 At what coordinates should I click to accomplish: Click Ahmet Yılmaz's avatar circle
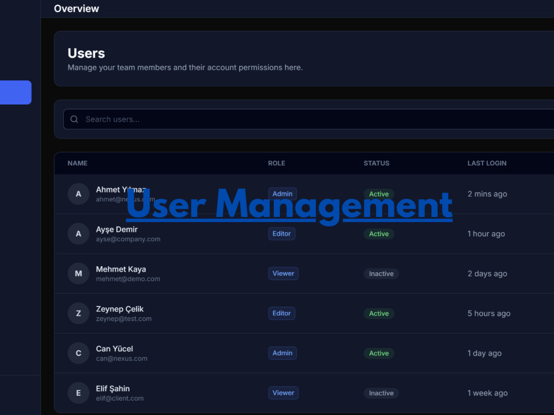pyautogui.click(x=79, y=194)
